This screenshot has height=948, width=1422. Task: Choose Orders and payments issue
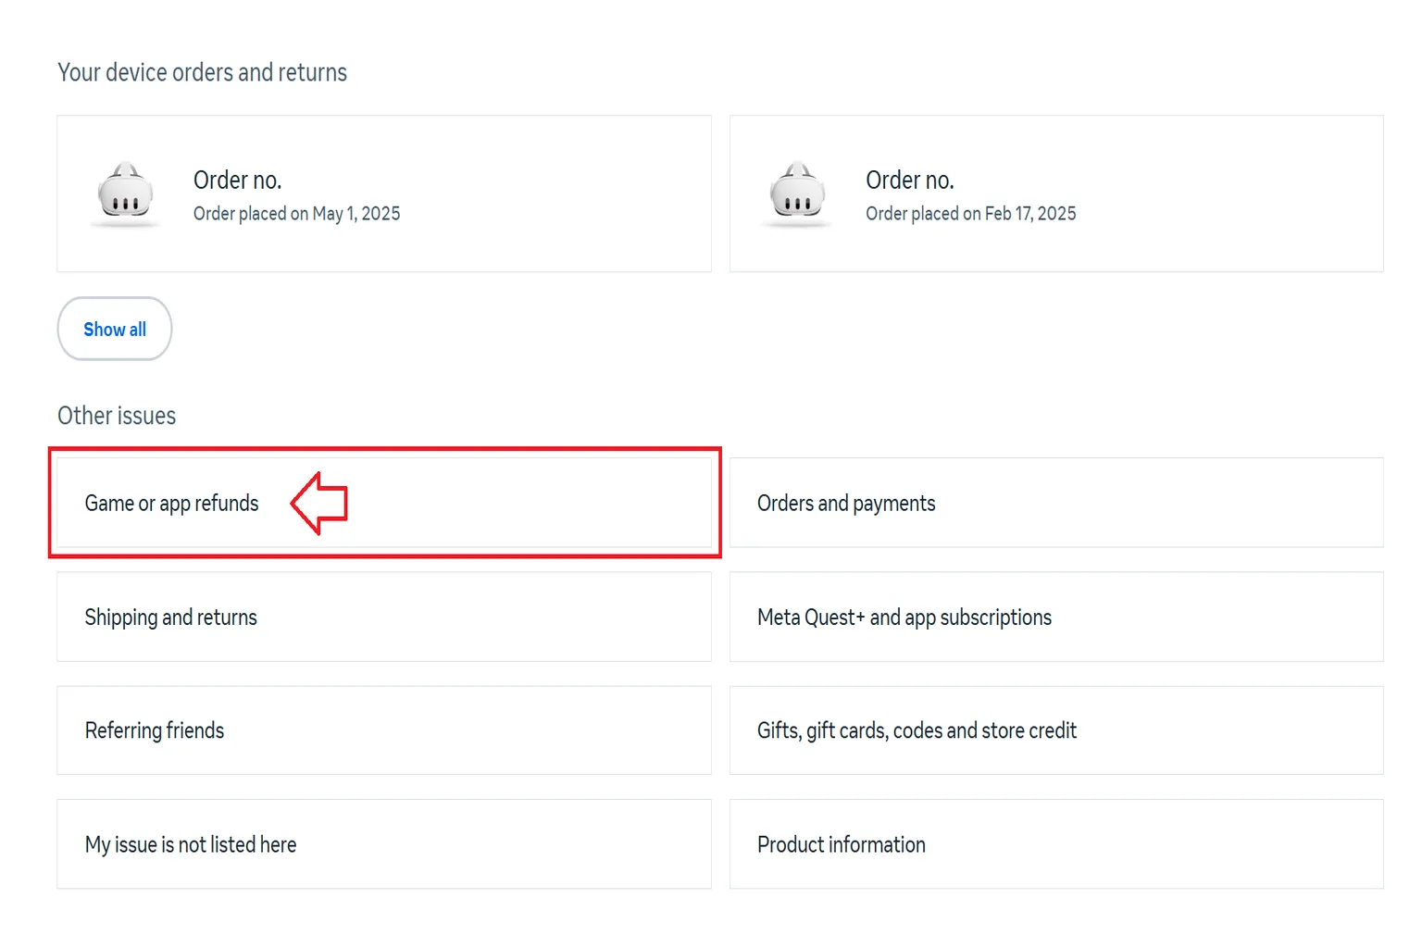click(x=1056, y=503)
